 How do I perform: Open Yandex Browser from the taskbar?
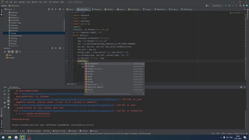coord(16,137)
